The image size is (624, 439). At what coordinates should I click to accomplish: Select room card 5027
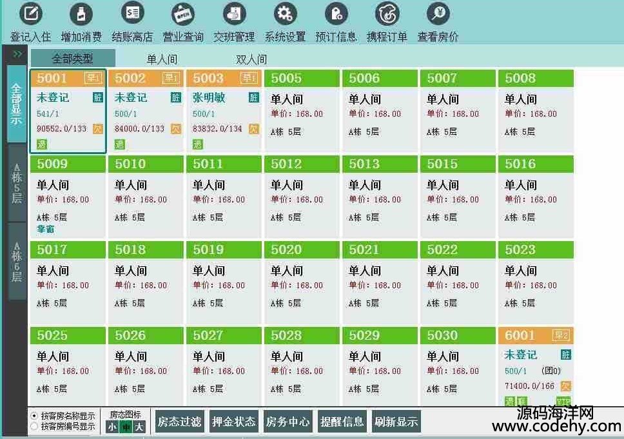224,367
